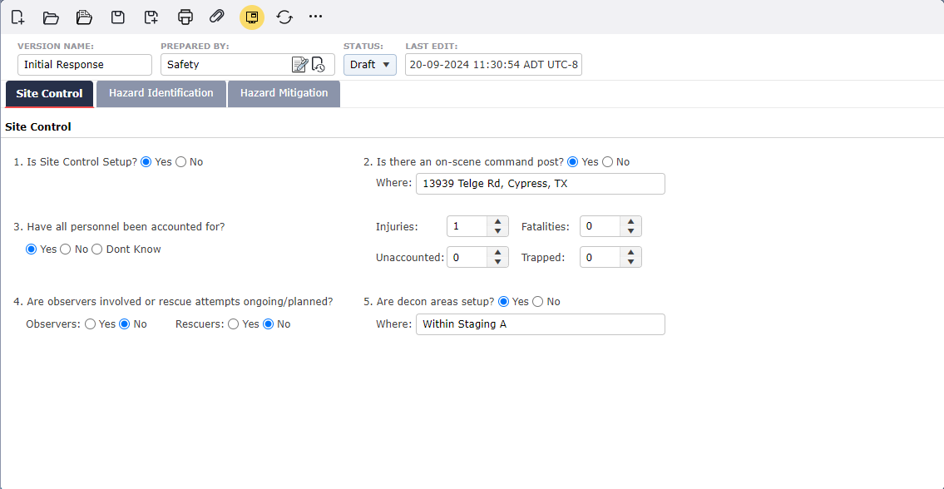Open the three dots more options menu
The image size is (944, 489).
315,17
